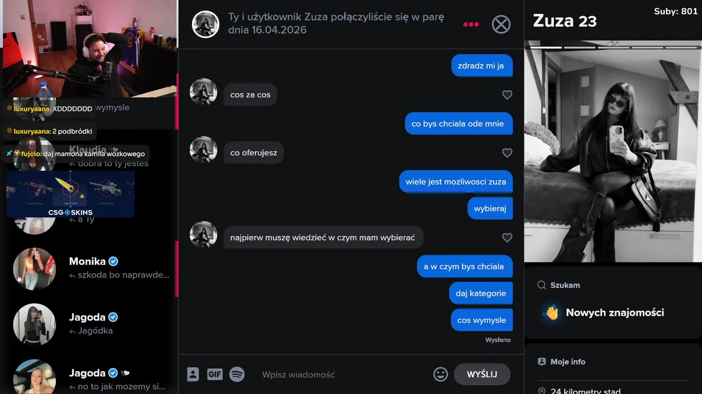702x394 pixels.
Task: Click Zuza's profile photo in side panel
Action: coord(613,153)
